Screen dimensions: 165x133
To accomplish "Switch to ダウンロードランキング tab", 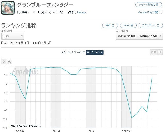I will [x=73, y=52].
